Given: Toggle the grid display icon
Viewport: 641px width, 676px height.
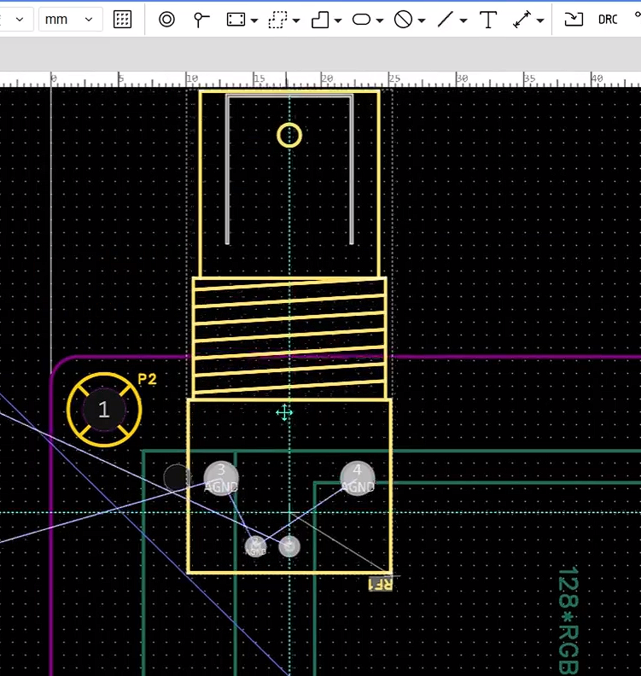Looking at the screenshot, I should pos(123,20).
